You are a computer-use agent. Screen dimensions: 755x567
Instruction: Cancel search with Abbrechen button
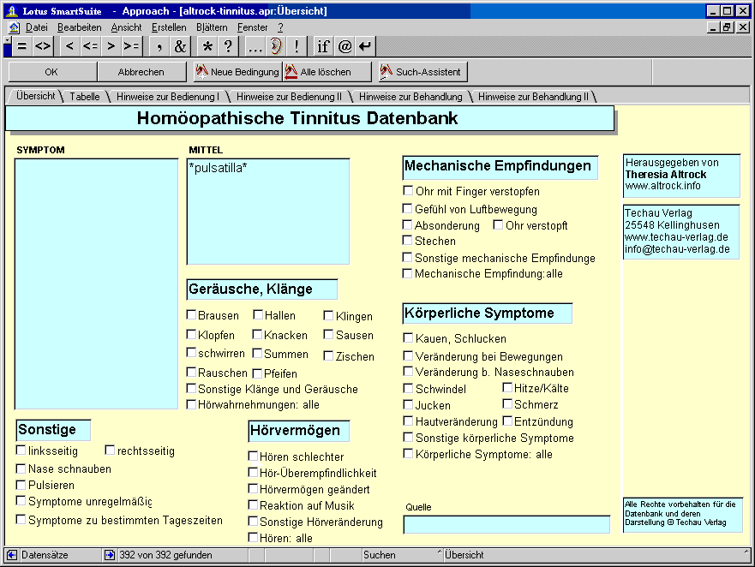click(x=141, y=72)
